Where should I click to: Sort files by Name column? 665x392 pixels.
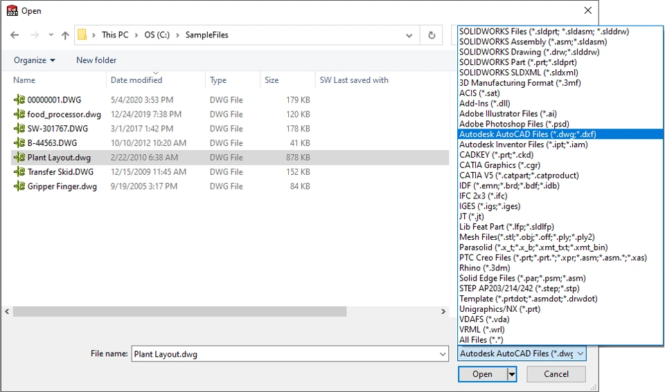(x=24, y=80)
